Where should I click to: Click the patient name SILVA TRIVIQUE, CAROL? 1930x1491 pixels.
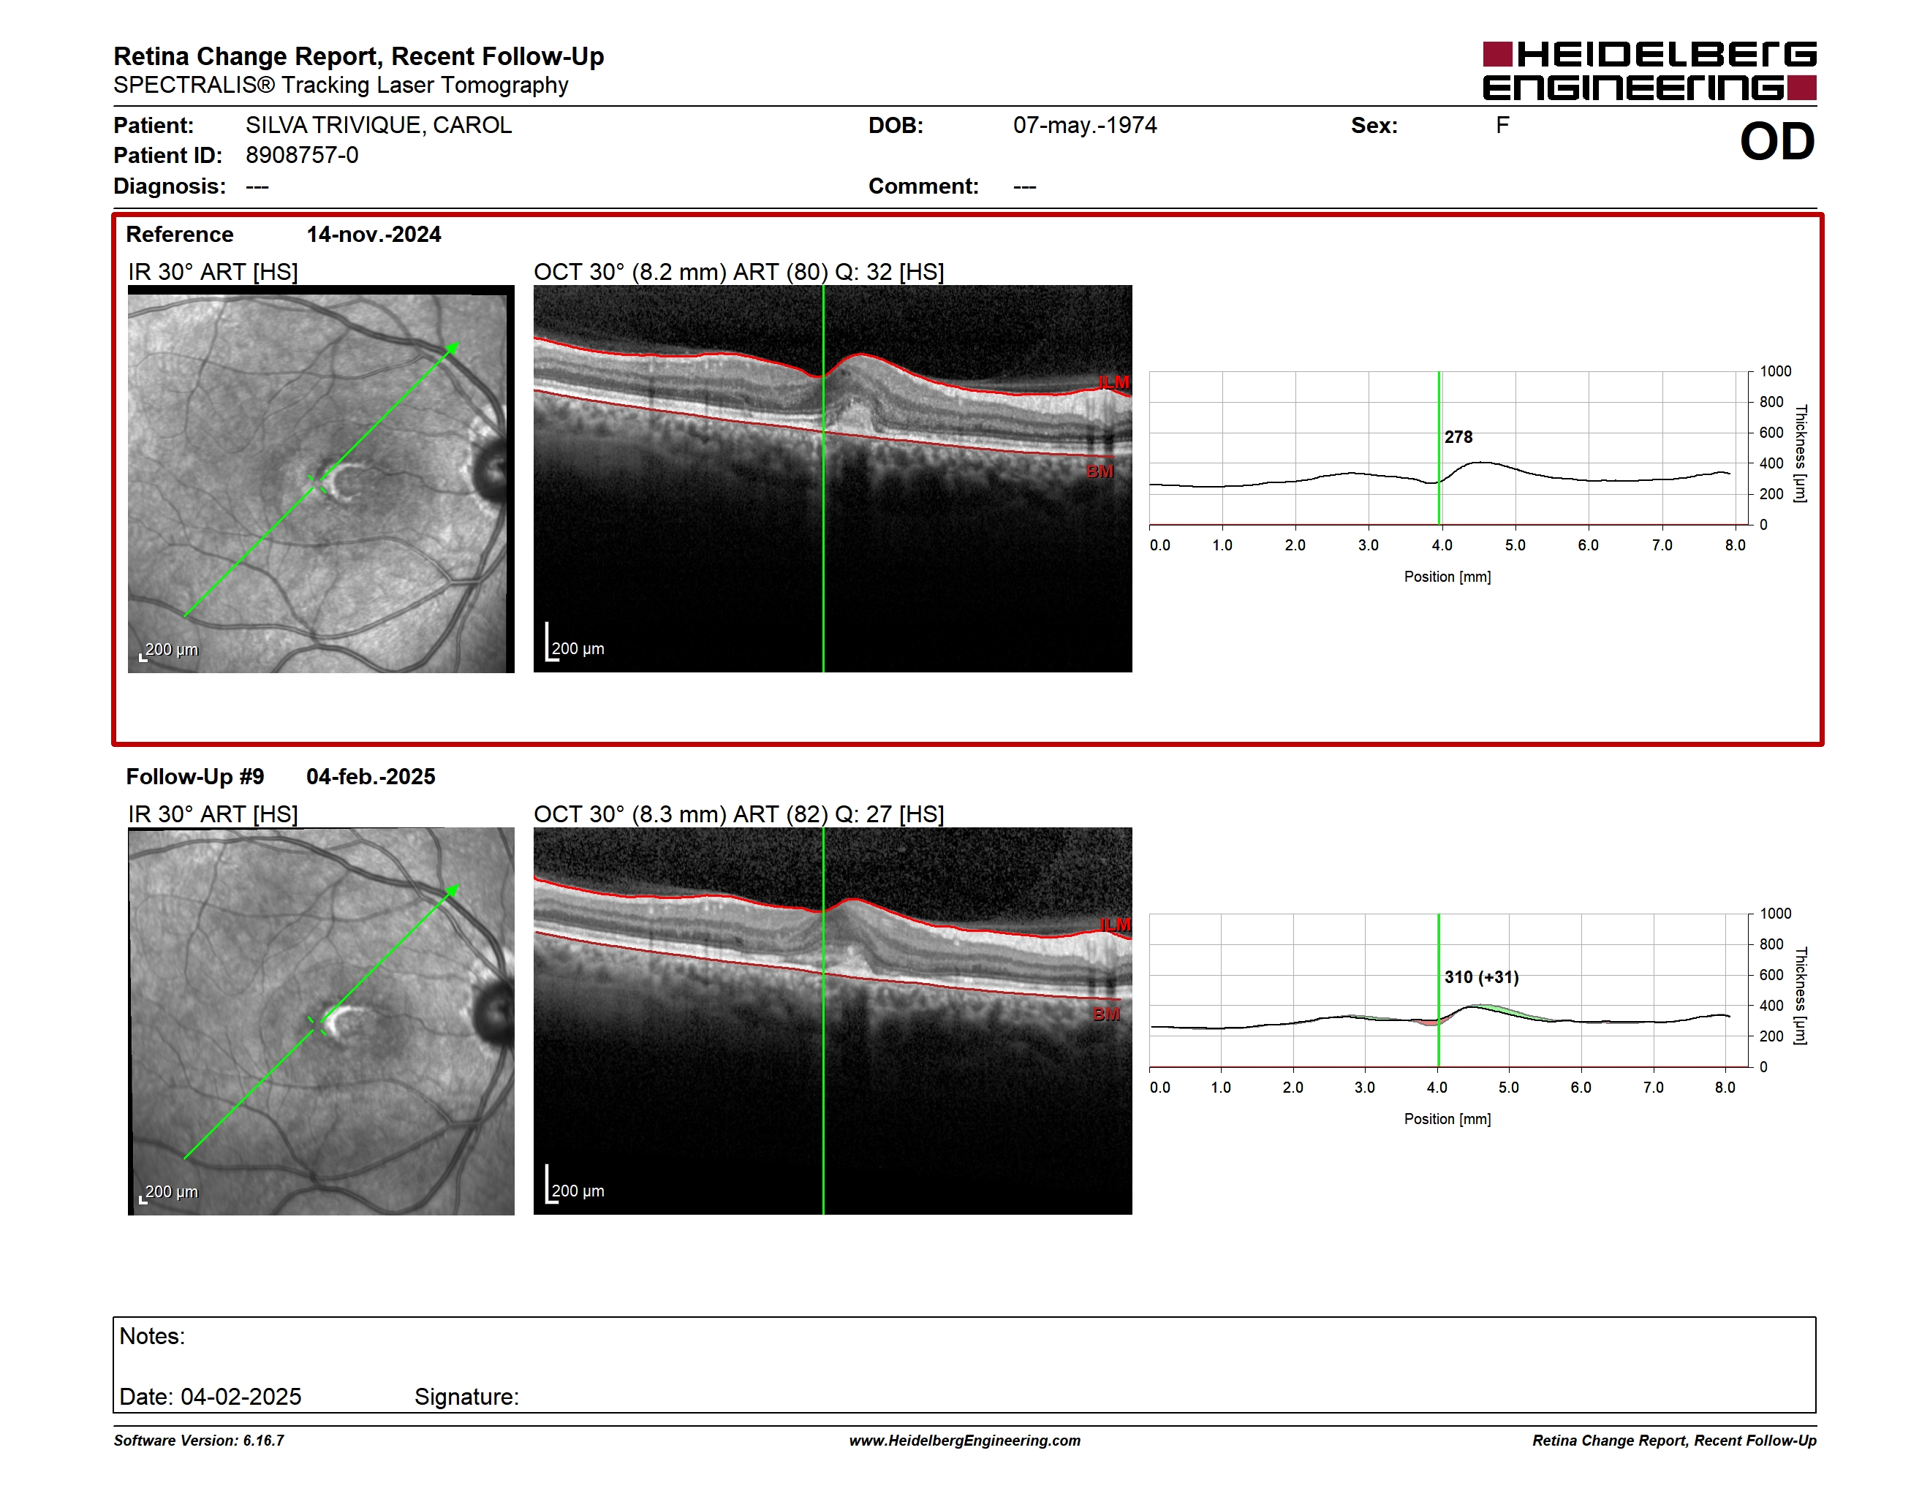click(x=378, y=126)
